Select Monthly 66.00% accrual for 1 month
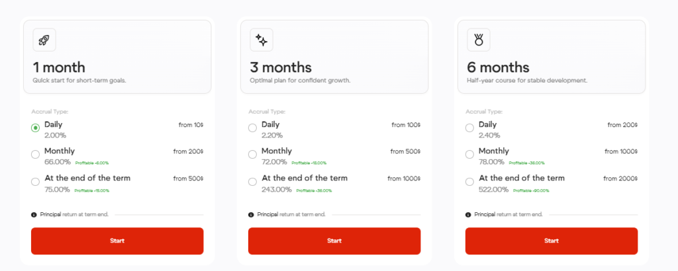The width and height of the screenshot is (678, 271). [35, 154]
